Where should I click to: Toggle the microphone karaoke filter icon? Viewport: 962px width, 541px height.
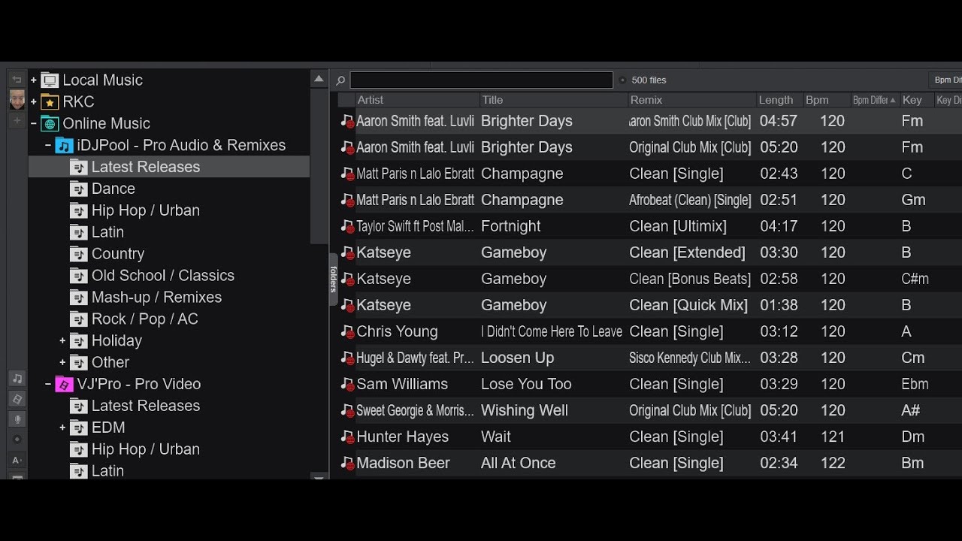(x=17, y=419)
